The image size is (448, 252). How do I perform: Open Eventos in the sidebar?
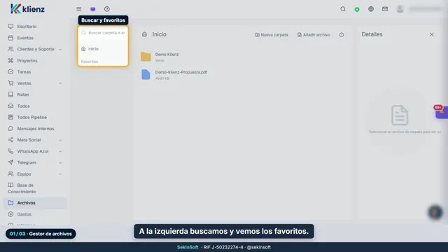(35, 38)
